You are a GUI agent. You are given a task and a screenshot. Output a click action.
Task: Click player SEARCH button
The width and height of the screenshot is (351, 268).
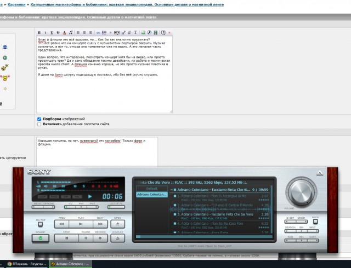pyautogui.click(x=290, y=231)
